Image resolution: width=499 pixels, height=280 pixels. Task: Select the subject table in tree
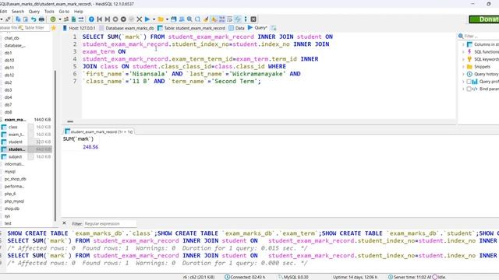(x=15, y=157)
